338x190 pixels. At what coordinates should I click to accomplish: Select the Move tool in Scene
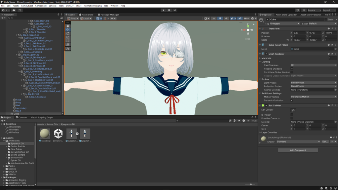tap(68, 30)
